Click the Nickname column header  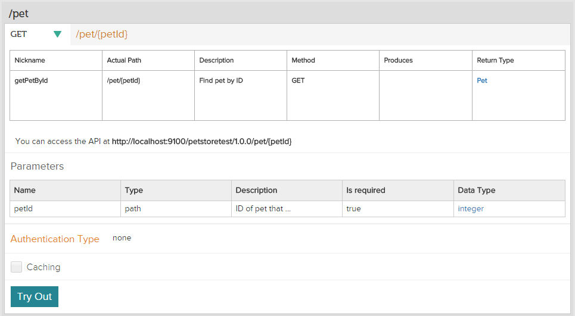56,61
